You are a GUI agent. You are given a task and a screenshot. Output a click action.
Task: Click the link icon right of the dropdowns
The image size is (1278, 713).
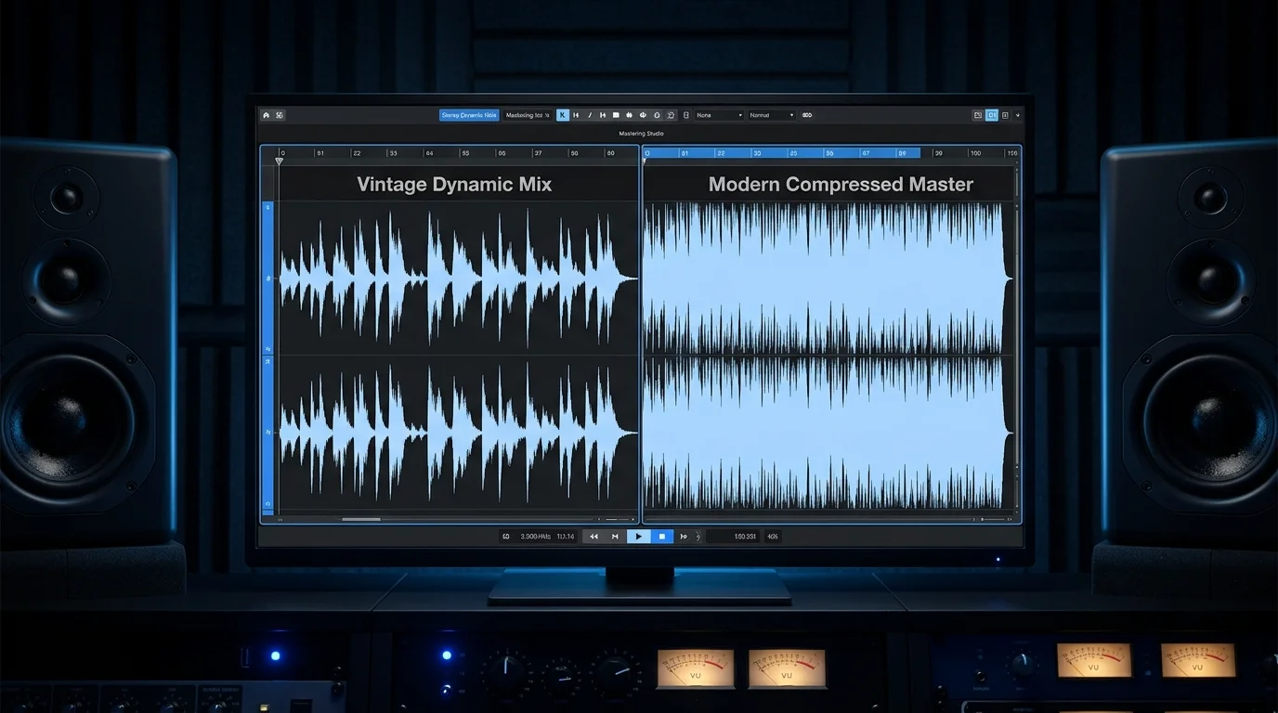coord(807,115)
